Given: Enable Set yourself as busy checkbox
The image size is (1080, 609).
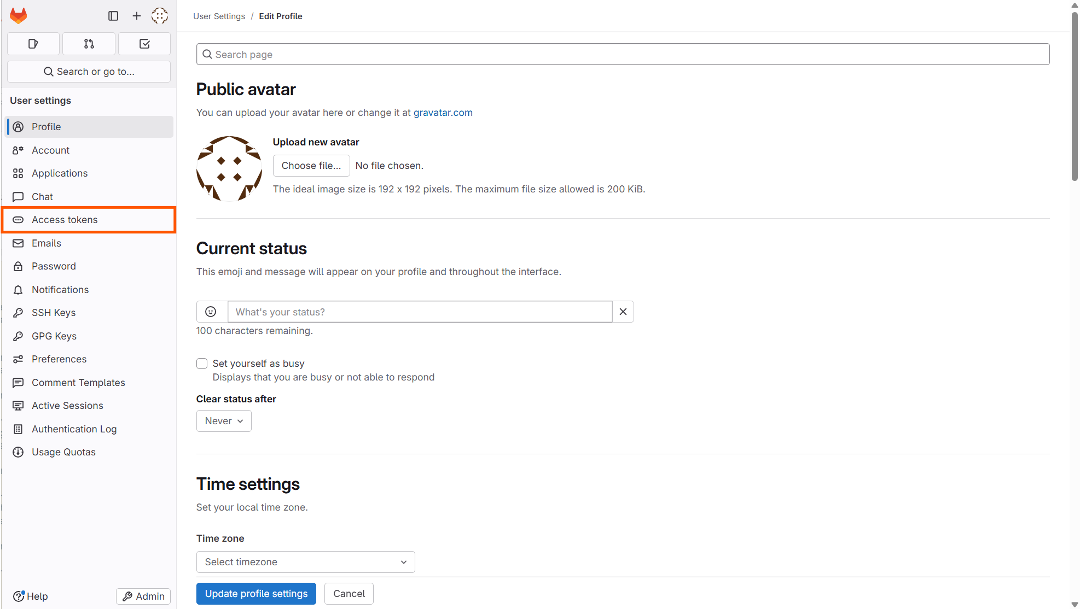Looking at the screenshot, I should [202, 364].
